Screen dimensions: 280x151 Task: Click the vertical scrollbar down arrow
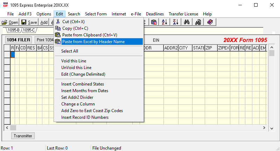coord(272,129)
